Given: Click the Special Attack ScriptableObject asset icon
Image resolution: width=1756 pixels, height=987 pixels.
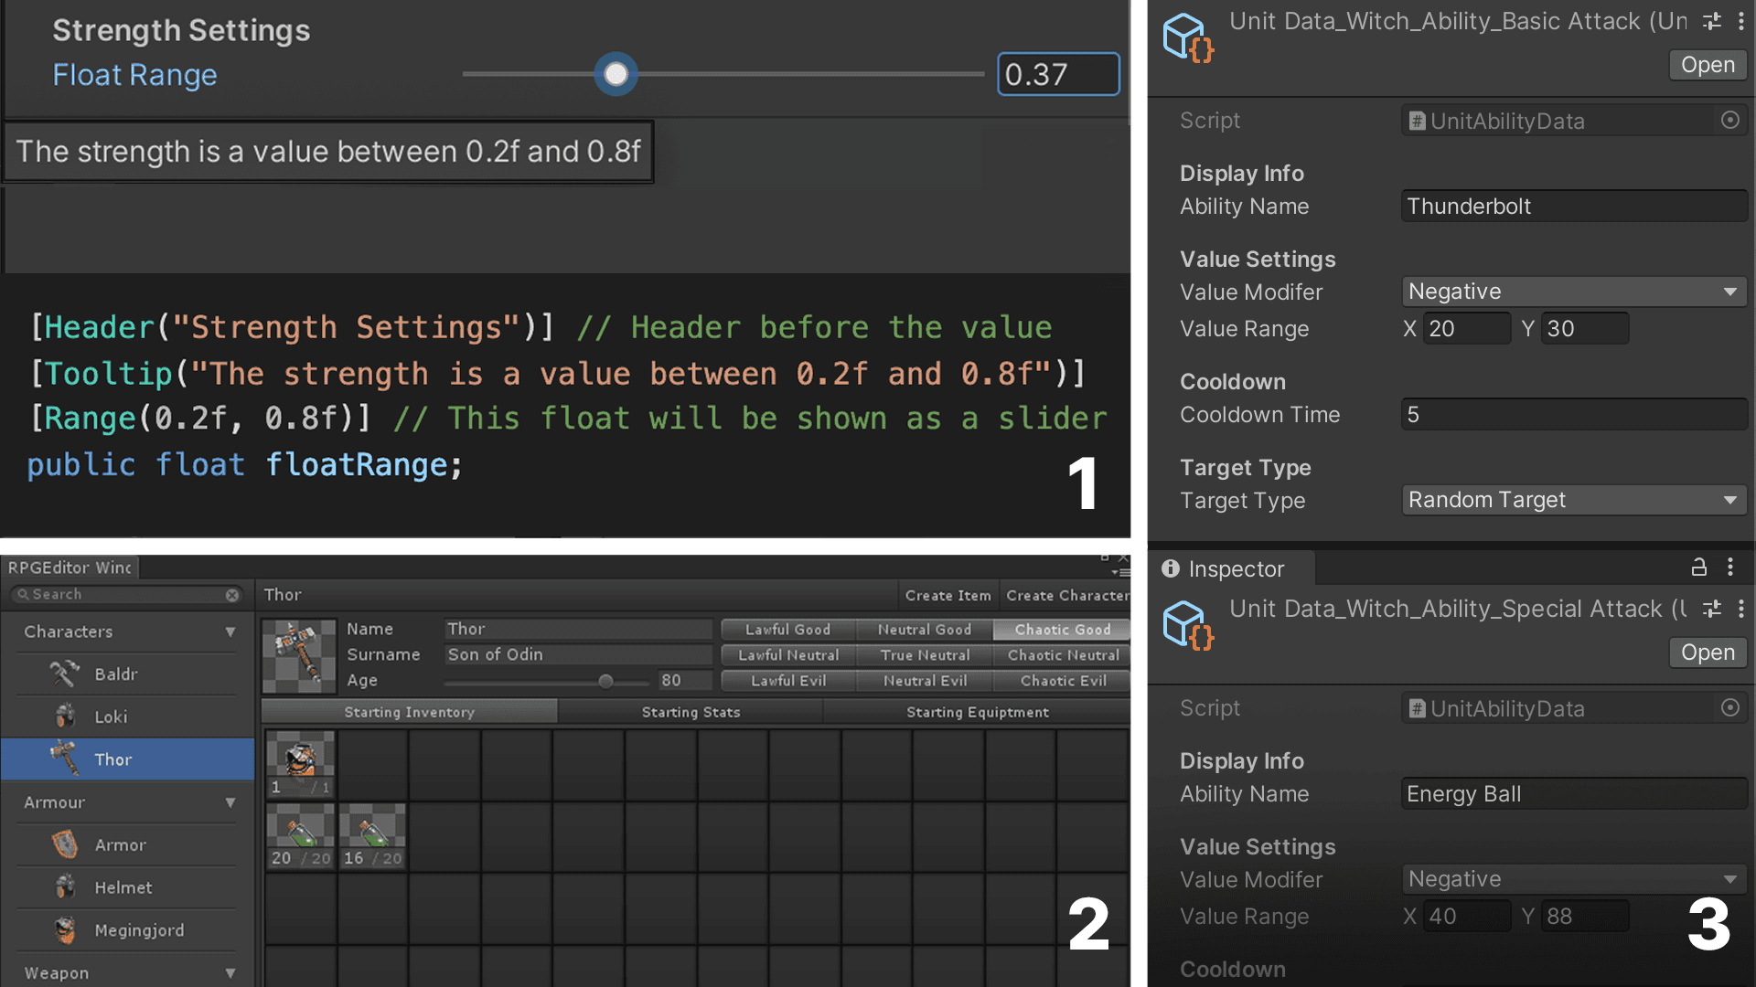Looking at the screenshot, I should click(1188, 625).
